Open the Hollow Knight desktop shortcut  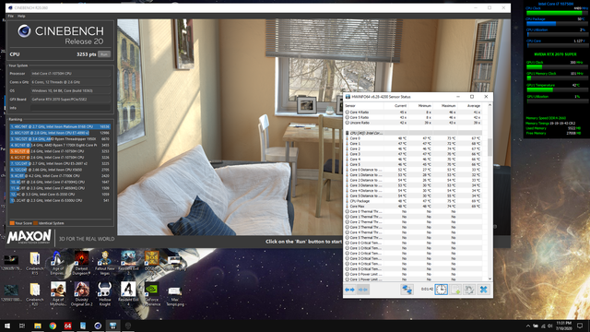coord(104,294)
